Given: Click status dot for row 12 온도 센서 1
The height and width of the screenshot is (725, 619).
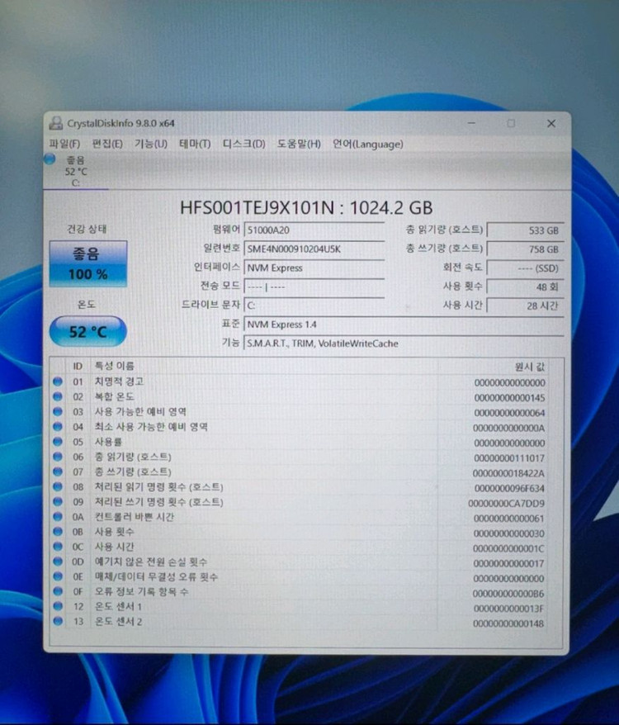Looking at the screenshot, I should click(x=57, y=606).
